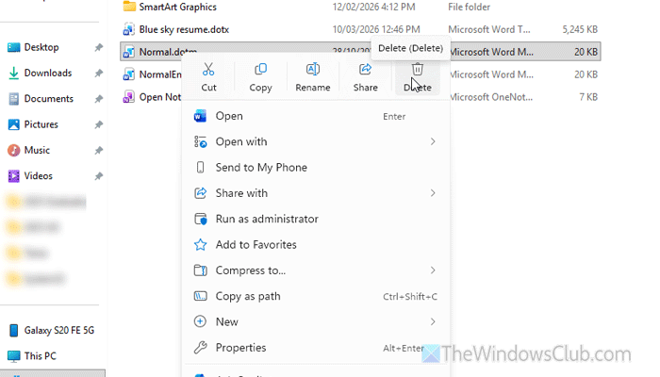
Task: Choose Open from the context menu
Action: point(316,116)
